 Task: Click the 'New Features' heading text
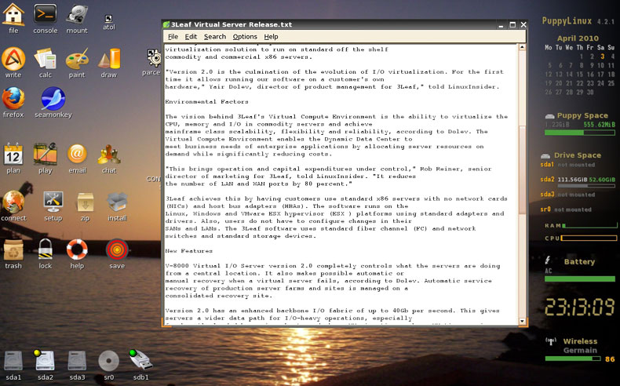(x=188, y=251)
